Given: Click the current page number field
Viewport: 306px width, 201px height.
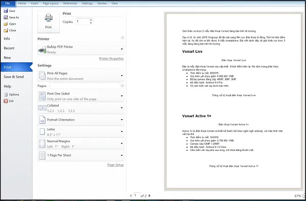Looking at the screenshot, I should tap(137, 195).
